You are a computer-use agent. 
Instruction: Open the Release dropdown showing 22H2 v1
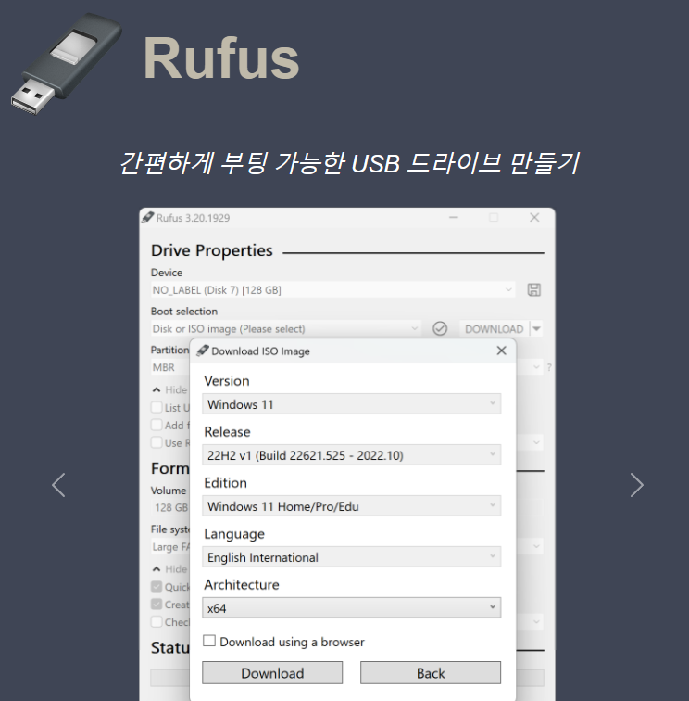[x=351, y=455]
